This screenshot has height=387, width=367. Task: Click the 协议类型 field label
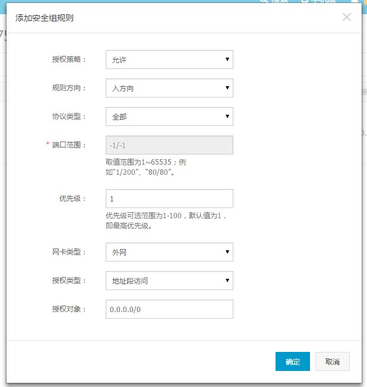(69, 117)
